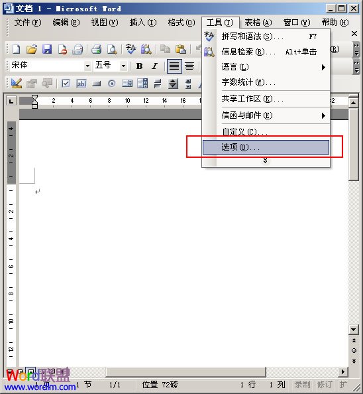Toggle Bold formatting

(139, 66)
